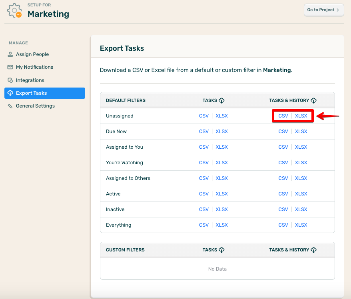
Task: Click the Integrations sidebar icon
Action: [x=10, y=80]
